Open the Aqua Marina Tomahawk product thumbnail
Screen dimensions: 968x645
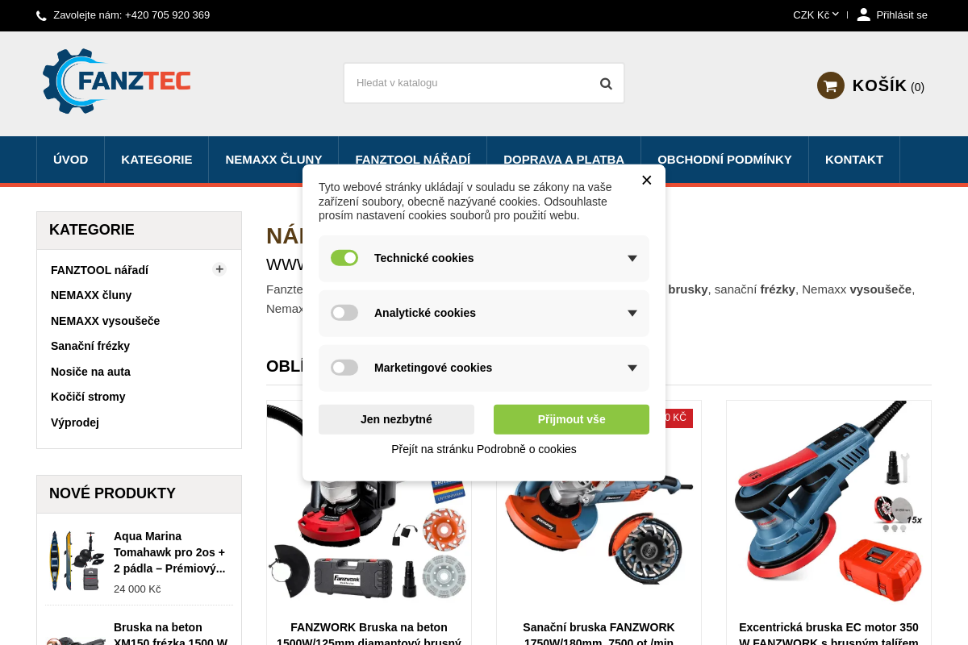tap(75, 560)
